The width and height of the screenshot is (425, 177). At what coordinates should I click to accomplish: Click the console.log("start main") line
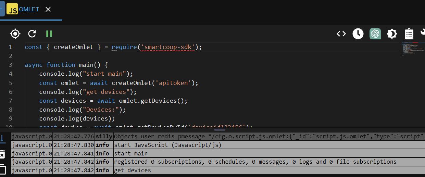pos(86,74)
